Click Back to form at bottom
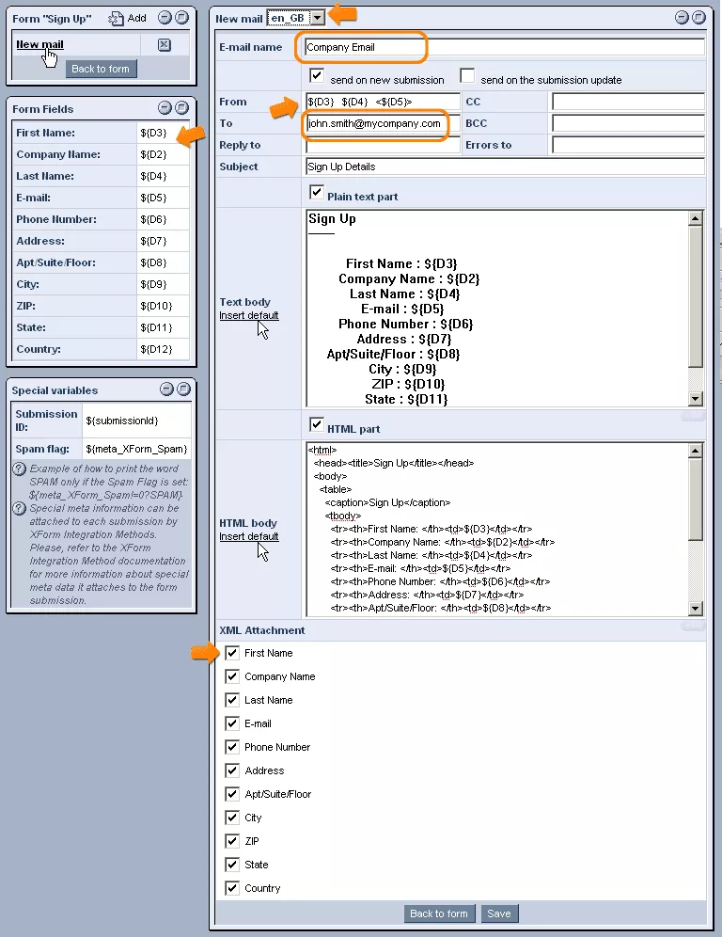 pyautogui.click(x=439, y=913)
